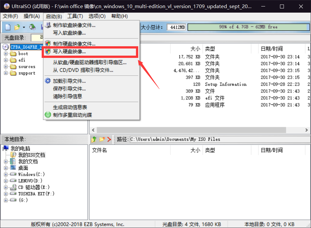
Task: Click the (G:) drive icon
Action: click(x=13, y=200)
